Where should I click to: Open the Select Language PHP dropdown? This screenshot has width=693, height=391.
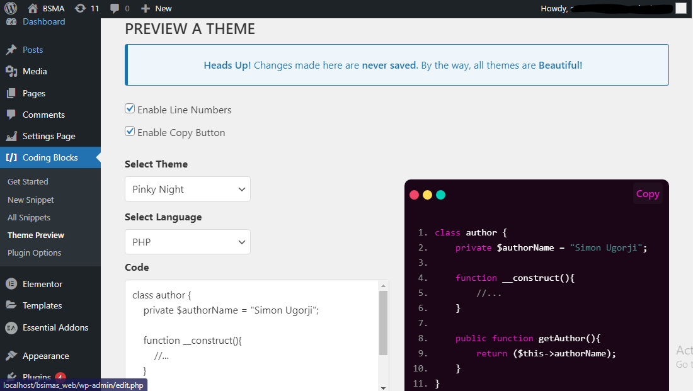[x=188, y=242]
